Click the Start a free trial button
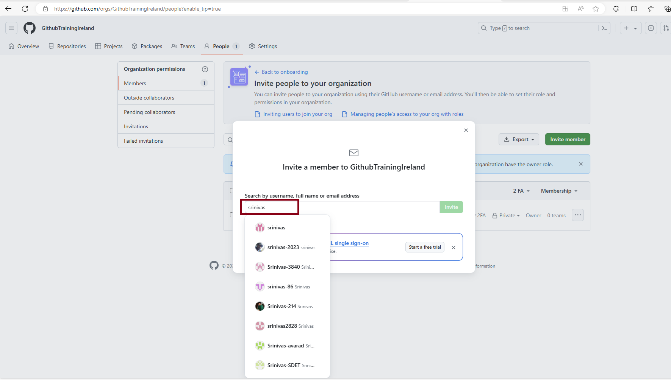This screenshot has height=380, width=671. click(425, 247)
